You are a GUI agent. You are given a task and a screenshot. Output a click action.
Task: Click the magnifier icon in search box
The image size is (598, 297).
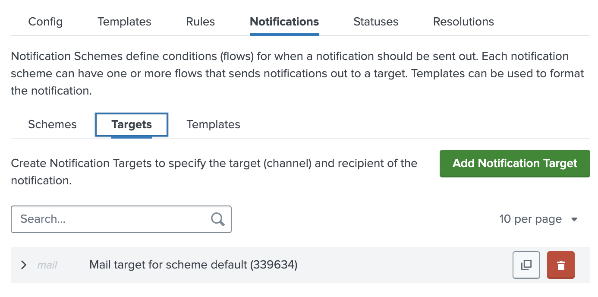(x=218, y=219)
